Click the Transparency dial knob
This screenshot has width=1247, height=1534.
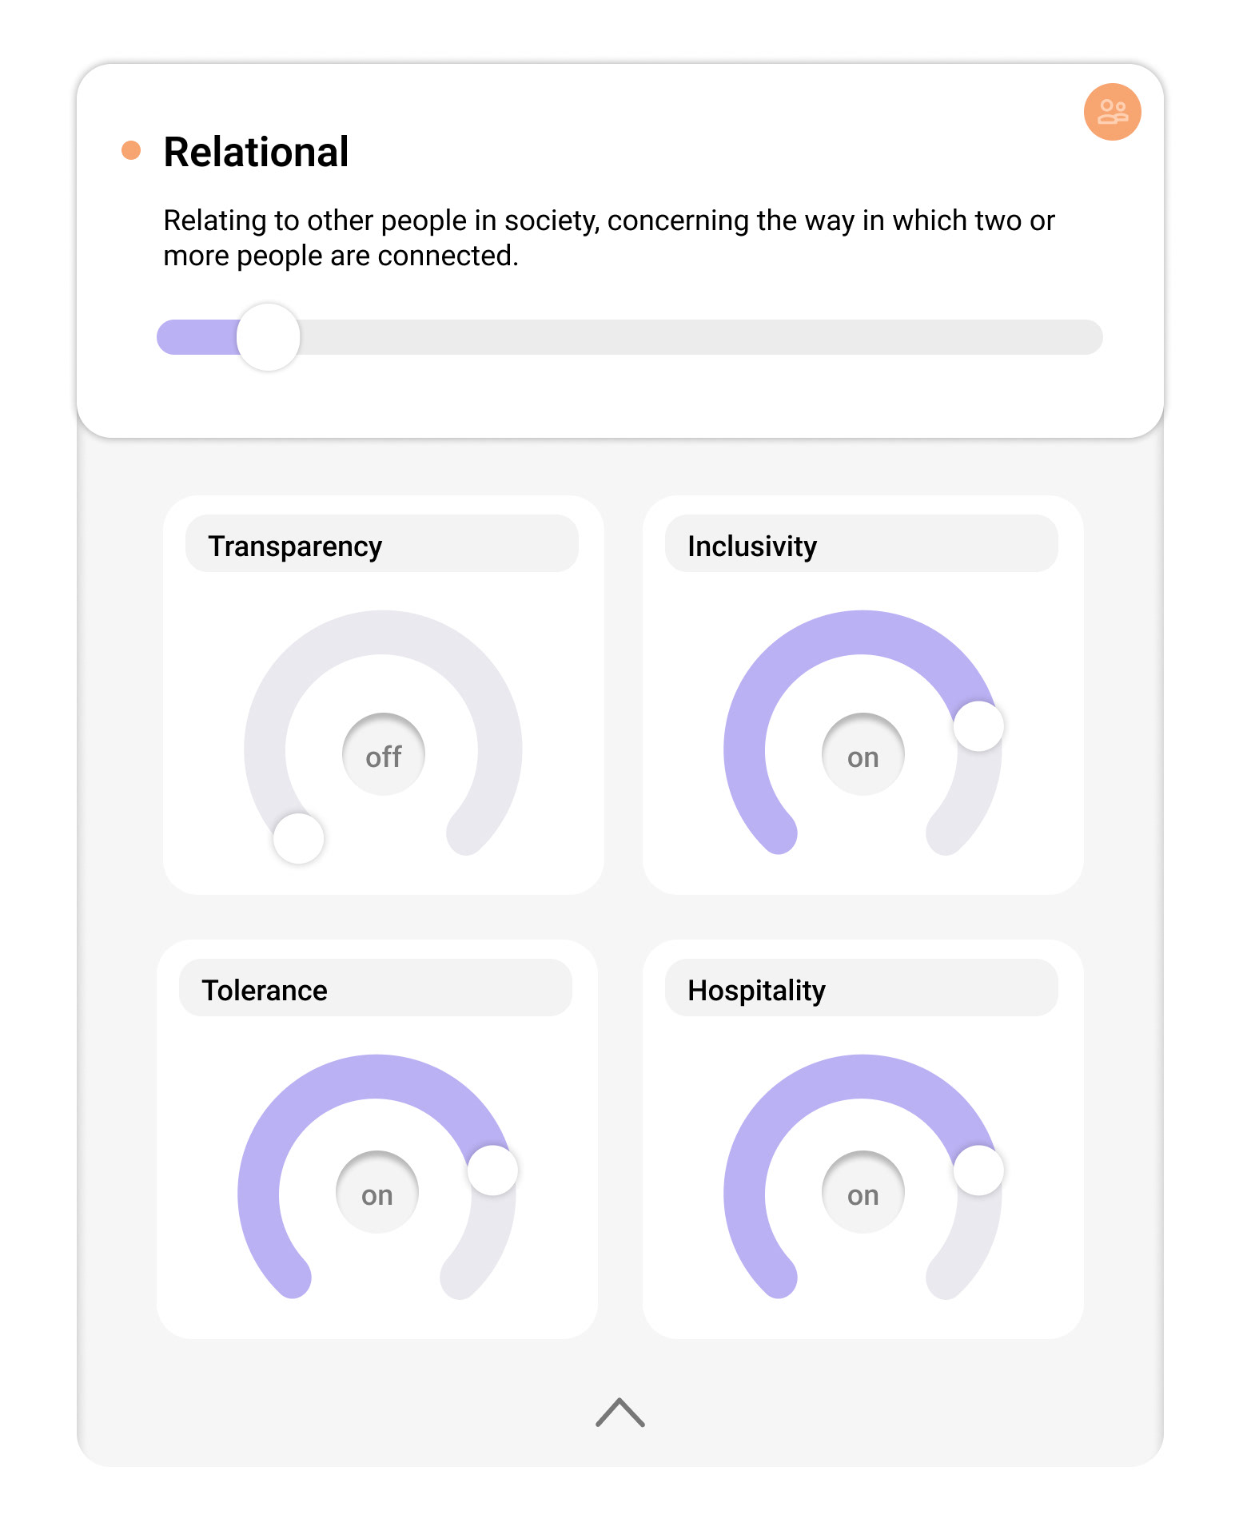(298, 838)
